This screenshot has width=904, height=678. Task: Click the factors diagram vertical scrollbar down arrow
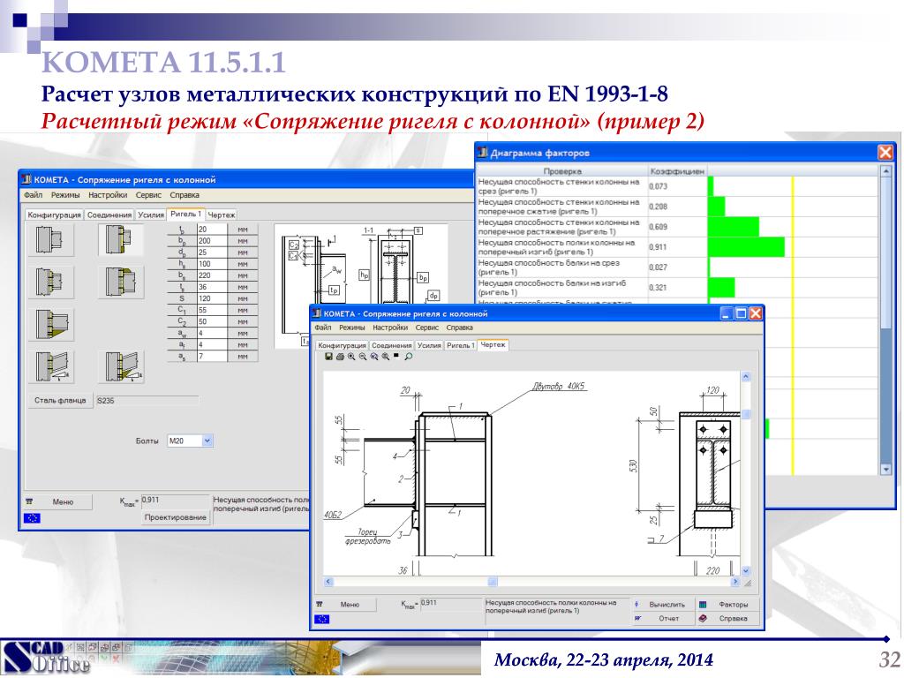pos(886,470)
